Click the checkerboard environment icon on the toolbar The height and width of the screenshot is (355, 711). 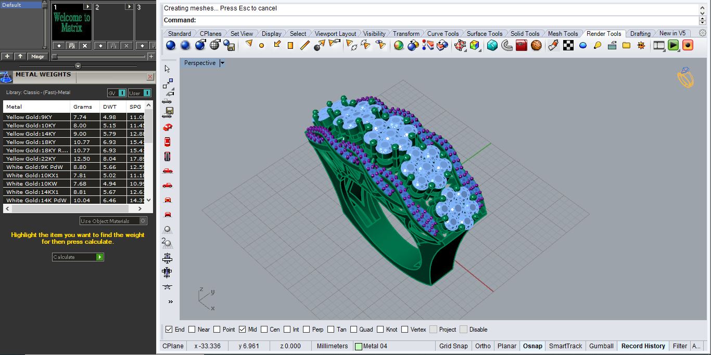click(568, 46)
